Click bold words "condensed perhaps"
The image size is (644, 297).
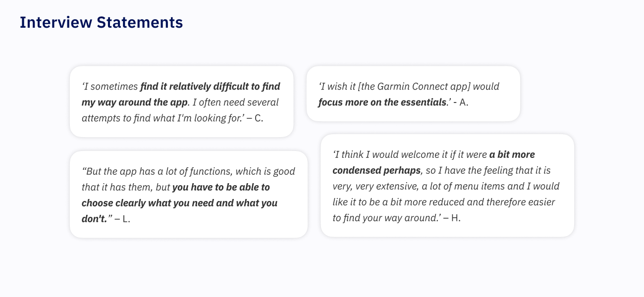376,170
